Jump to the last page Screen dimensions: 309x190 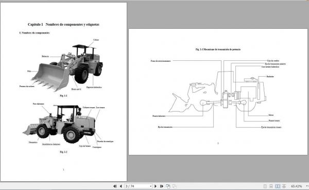(161, 186)
